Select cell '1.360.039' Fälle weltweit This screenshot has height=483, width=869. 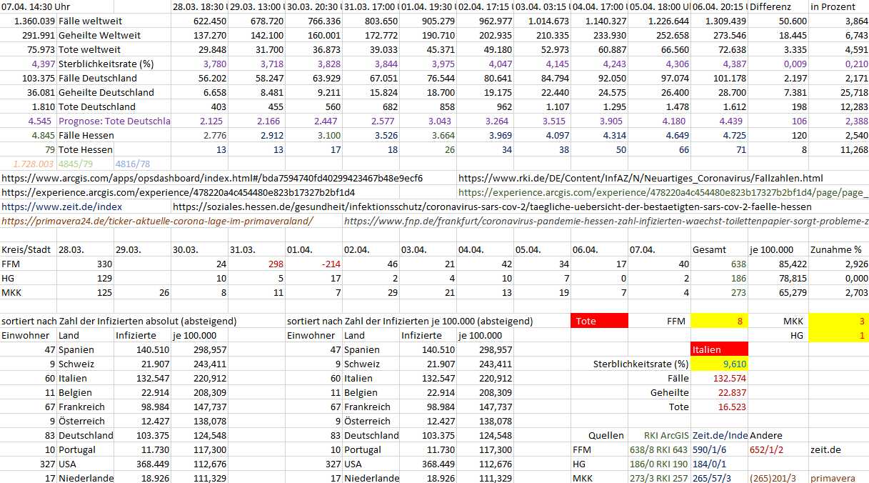29,21
